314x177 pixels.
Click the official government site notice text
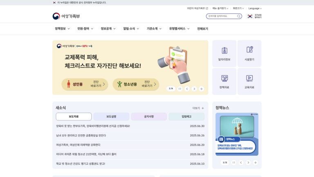[82, 2]
